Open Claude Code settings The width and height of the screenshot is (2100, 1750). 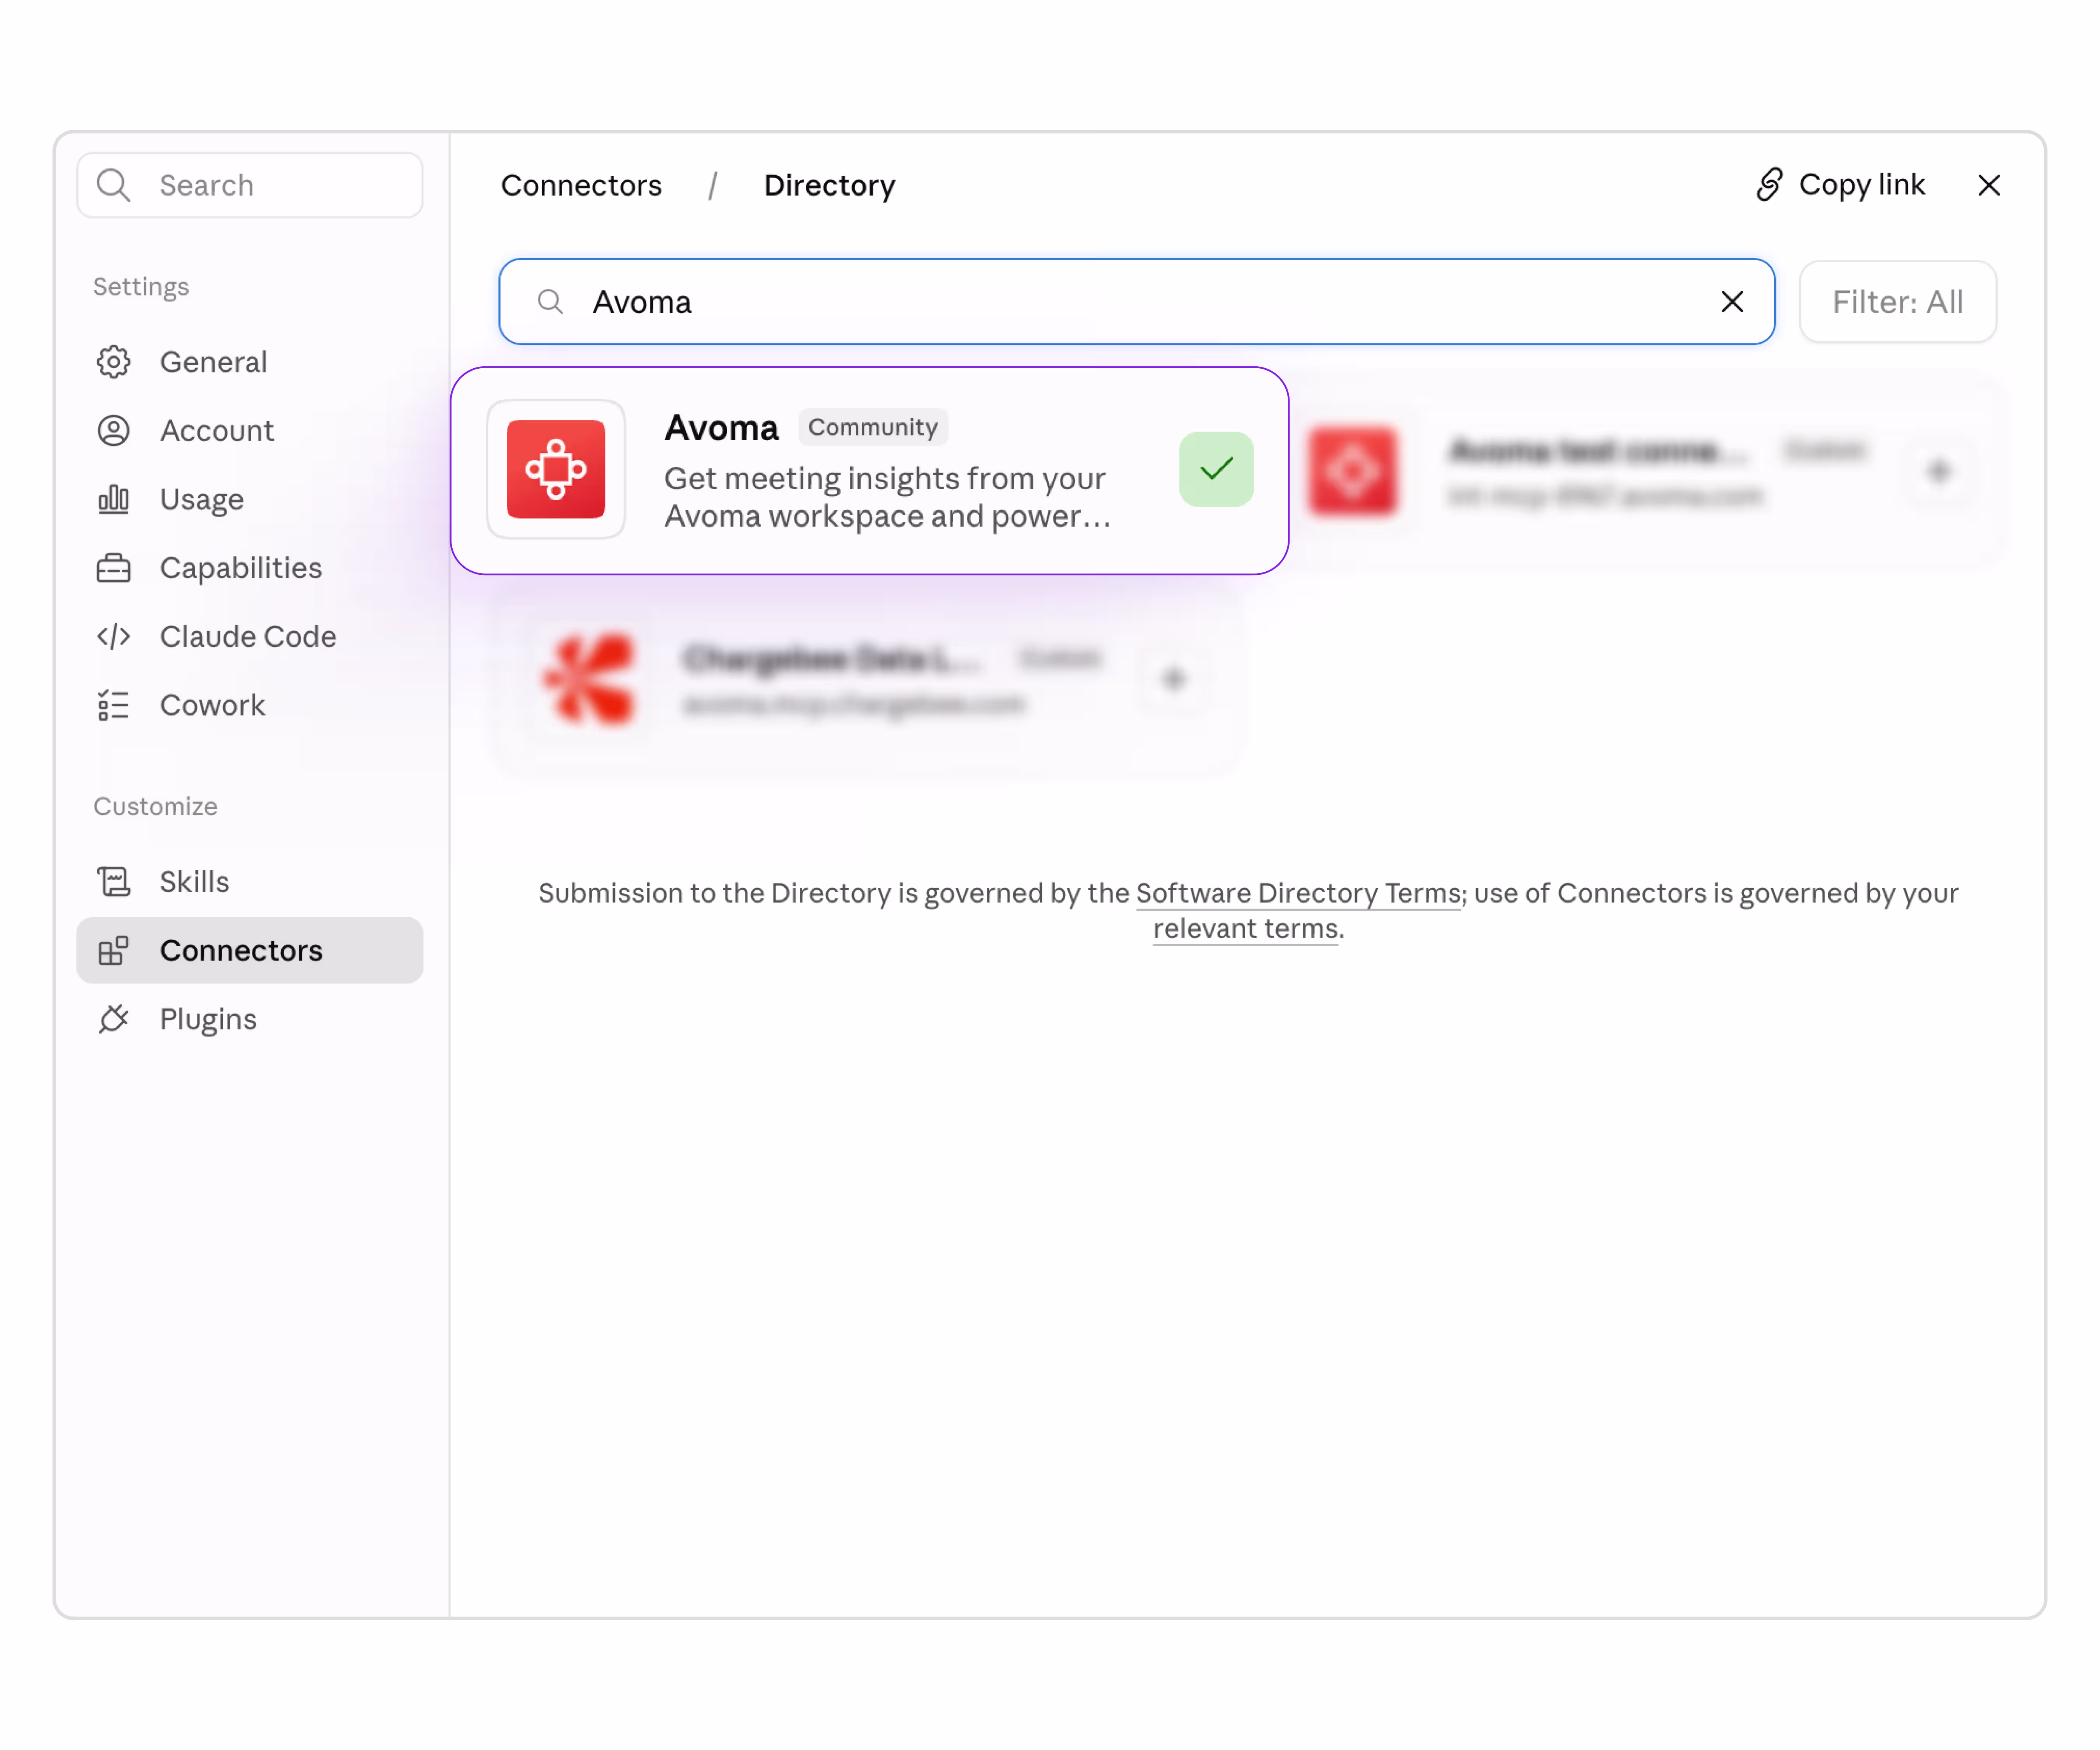(250, 637)
